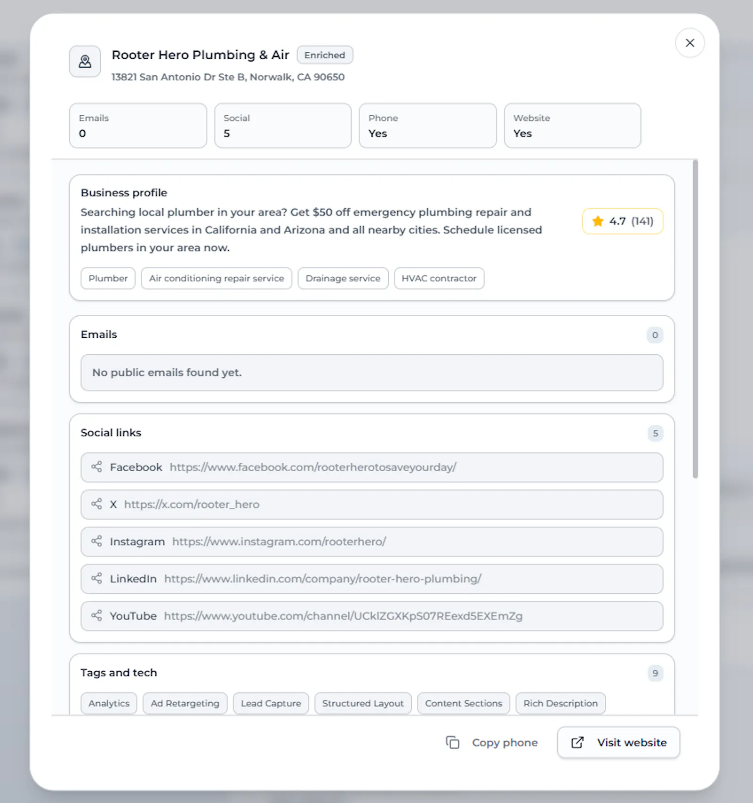The width and height of the screenshot is (753, 803).
Task: Click the Ad Retargeting tag
Action: pos(185,703)
